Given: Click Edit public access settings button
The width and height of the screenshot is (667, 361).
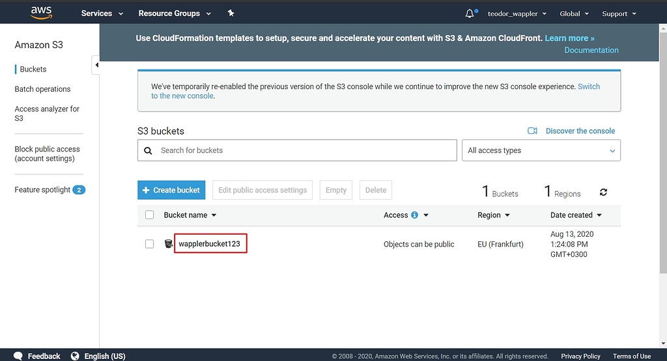Looking at the screenshot, I should pyautogui.click(x=263, y=190).
